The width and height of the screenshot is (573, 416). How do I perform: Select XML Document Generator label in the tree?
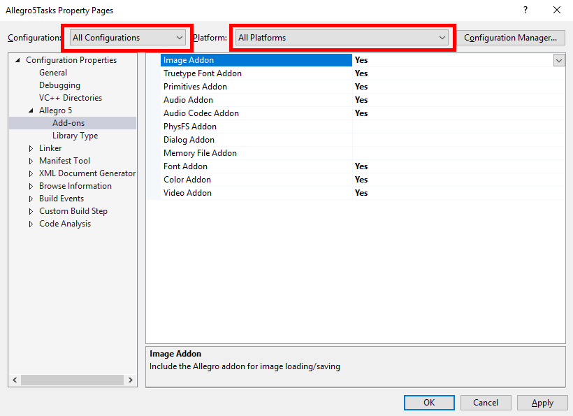(x=87, y=173)
